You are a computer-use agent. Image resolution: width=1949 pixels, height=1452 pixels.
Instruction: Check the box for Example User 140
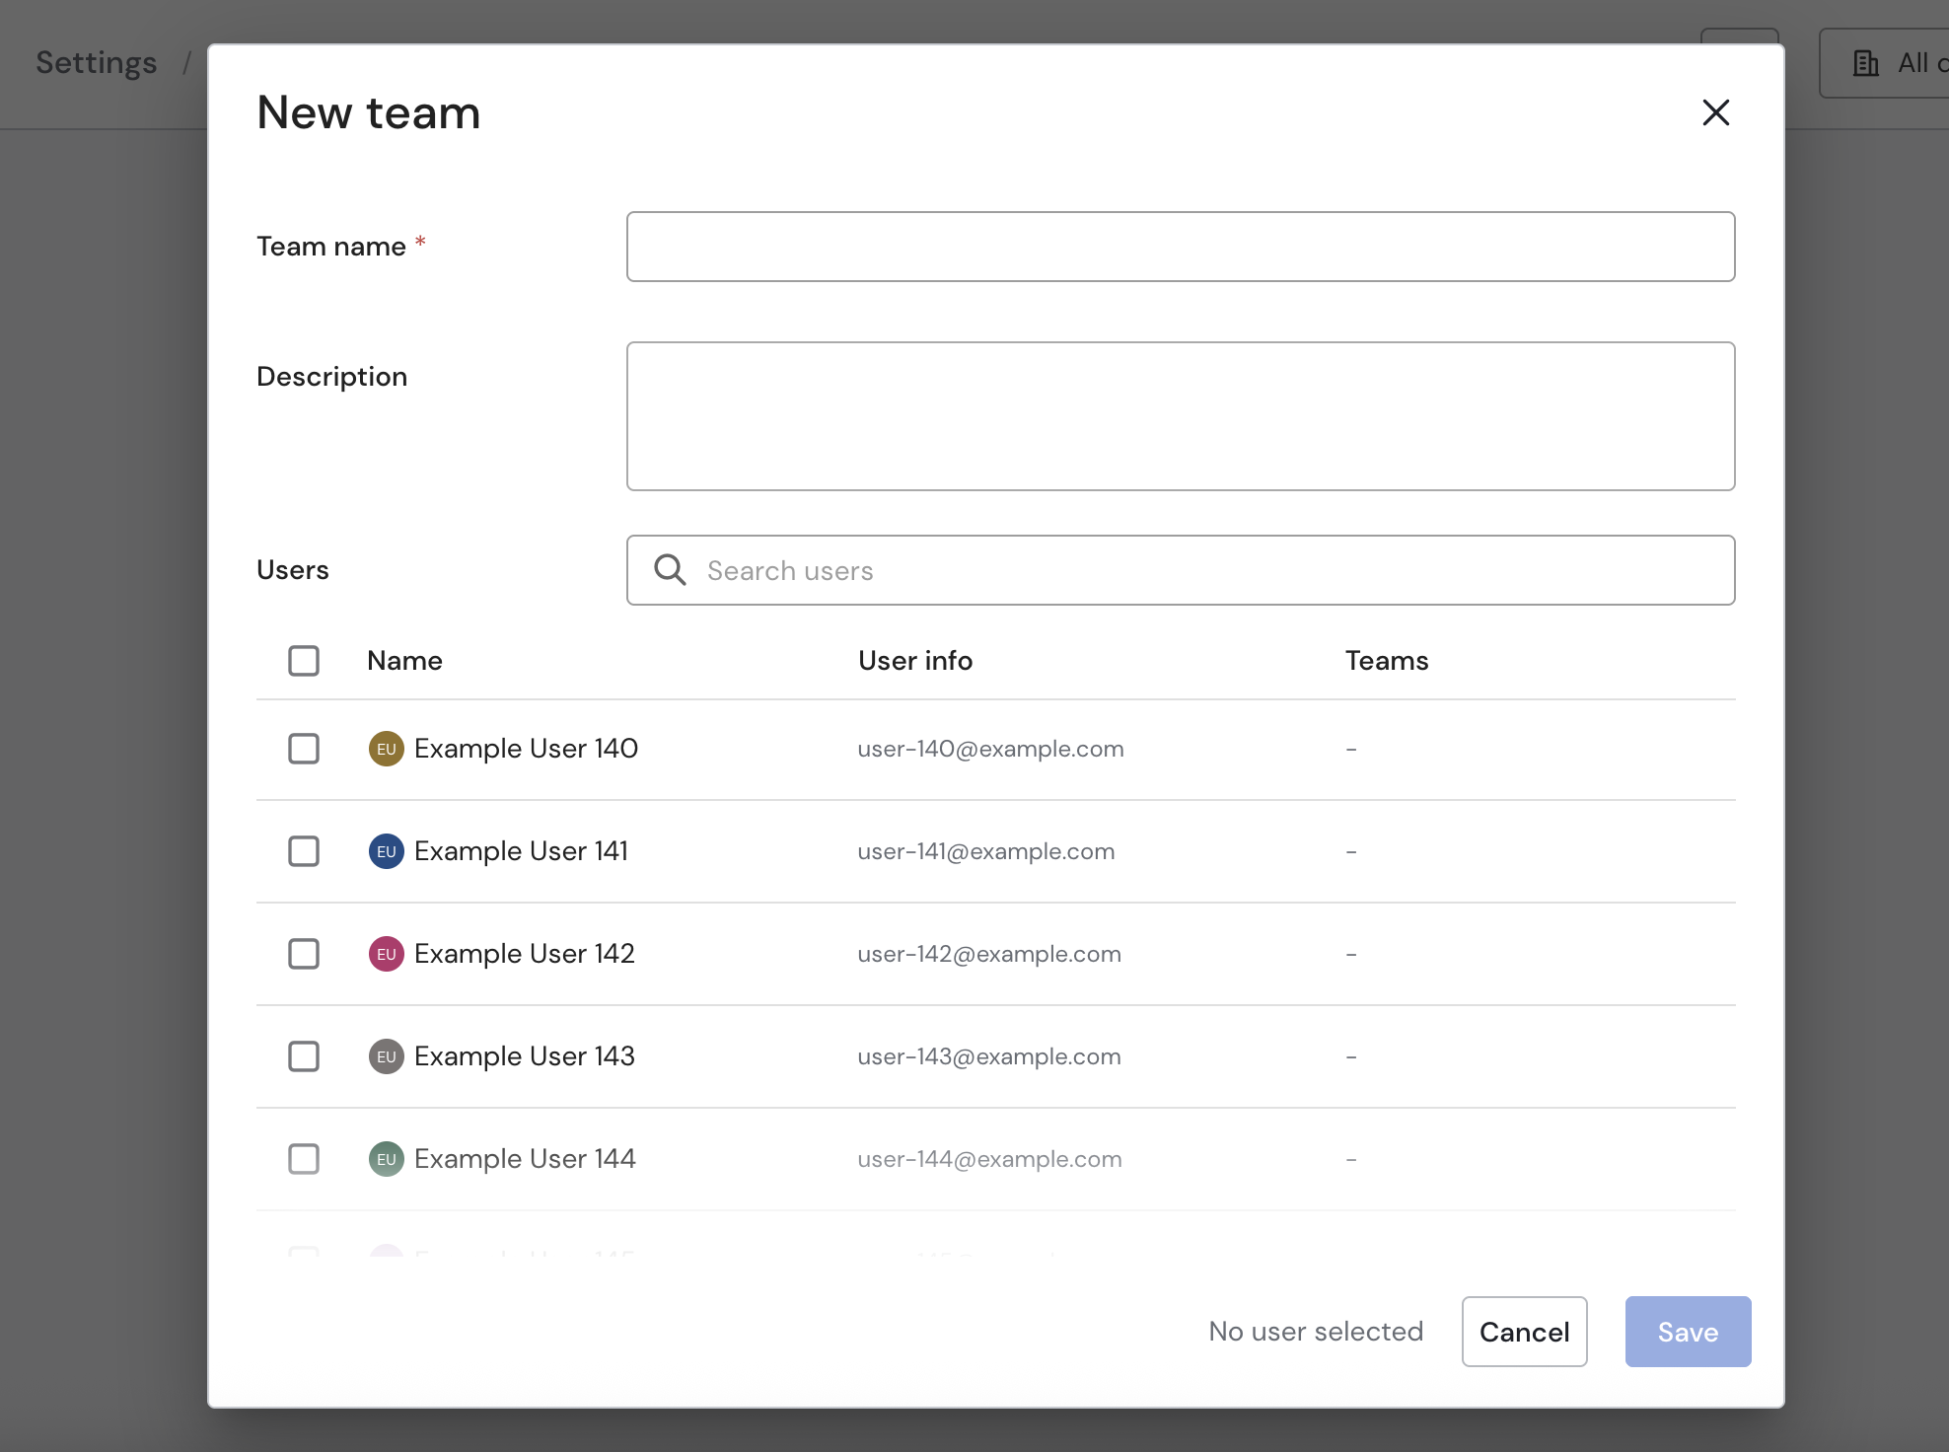304,749
